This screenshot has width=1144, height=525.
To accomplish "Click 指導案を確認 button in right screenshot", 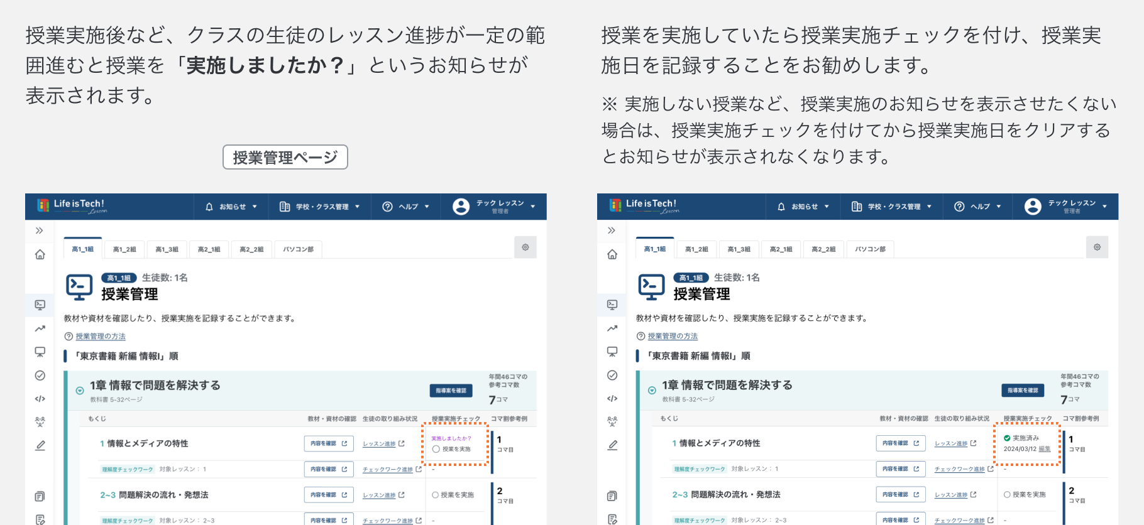I will tap(1023, 391).
